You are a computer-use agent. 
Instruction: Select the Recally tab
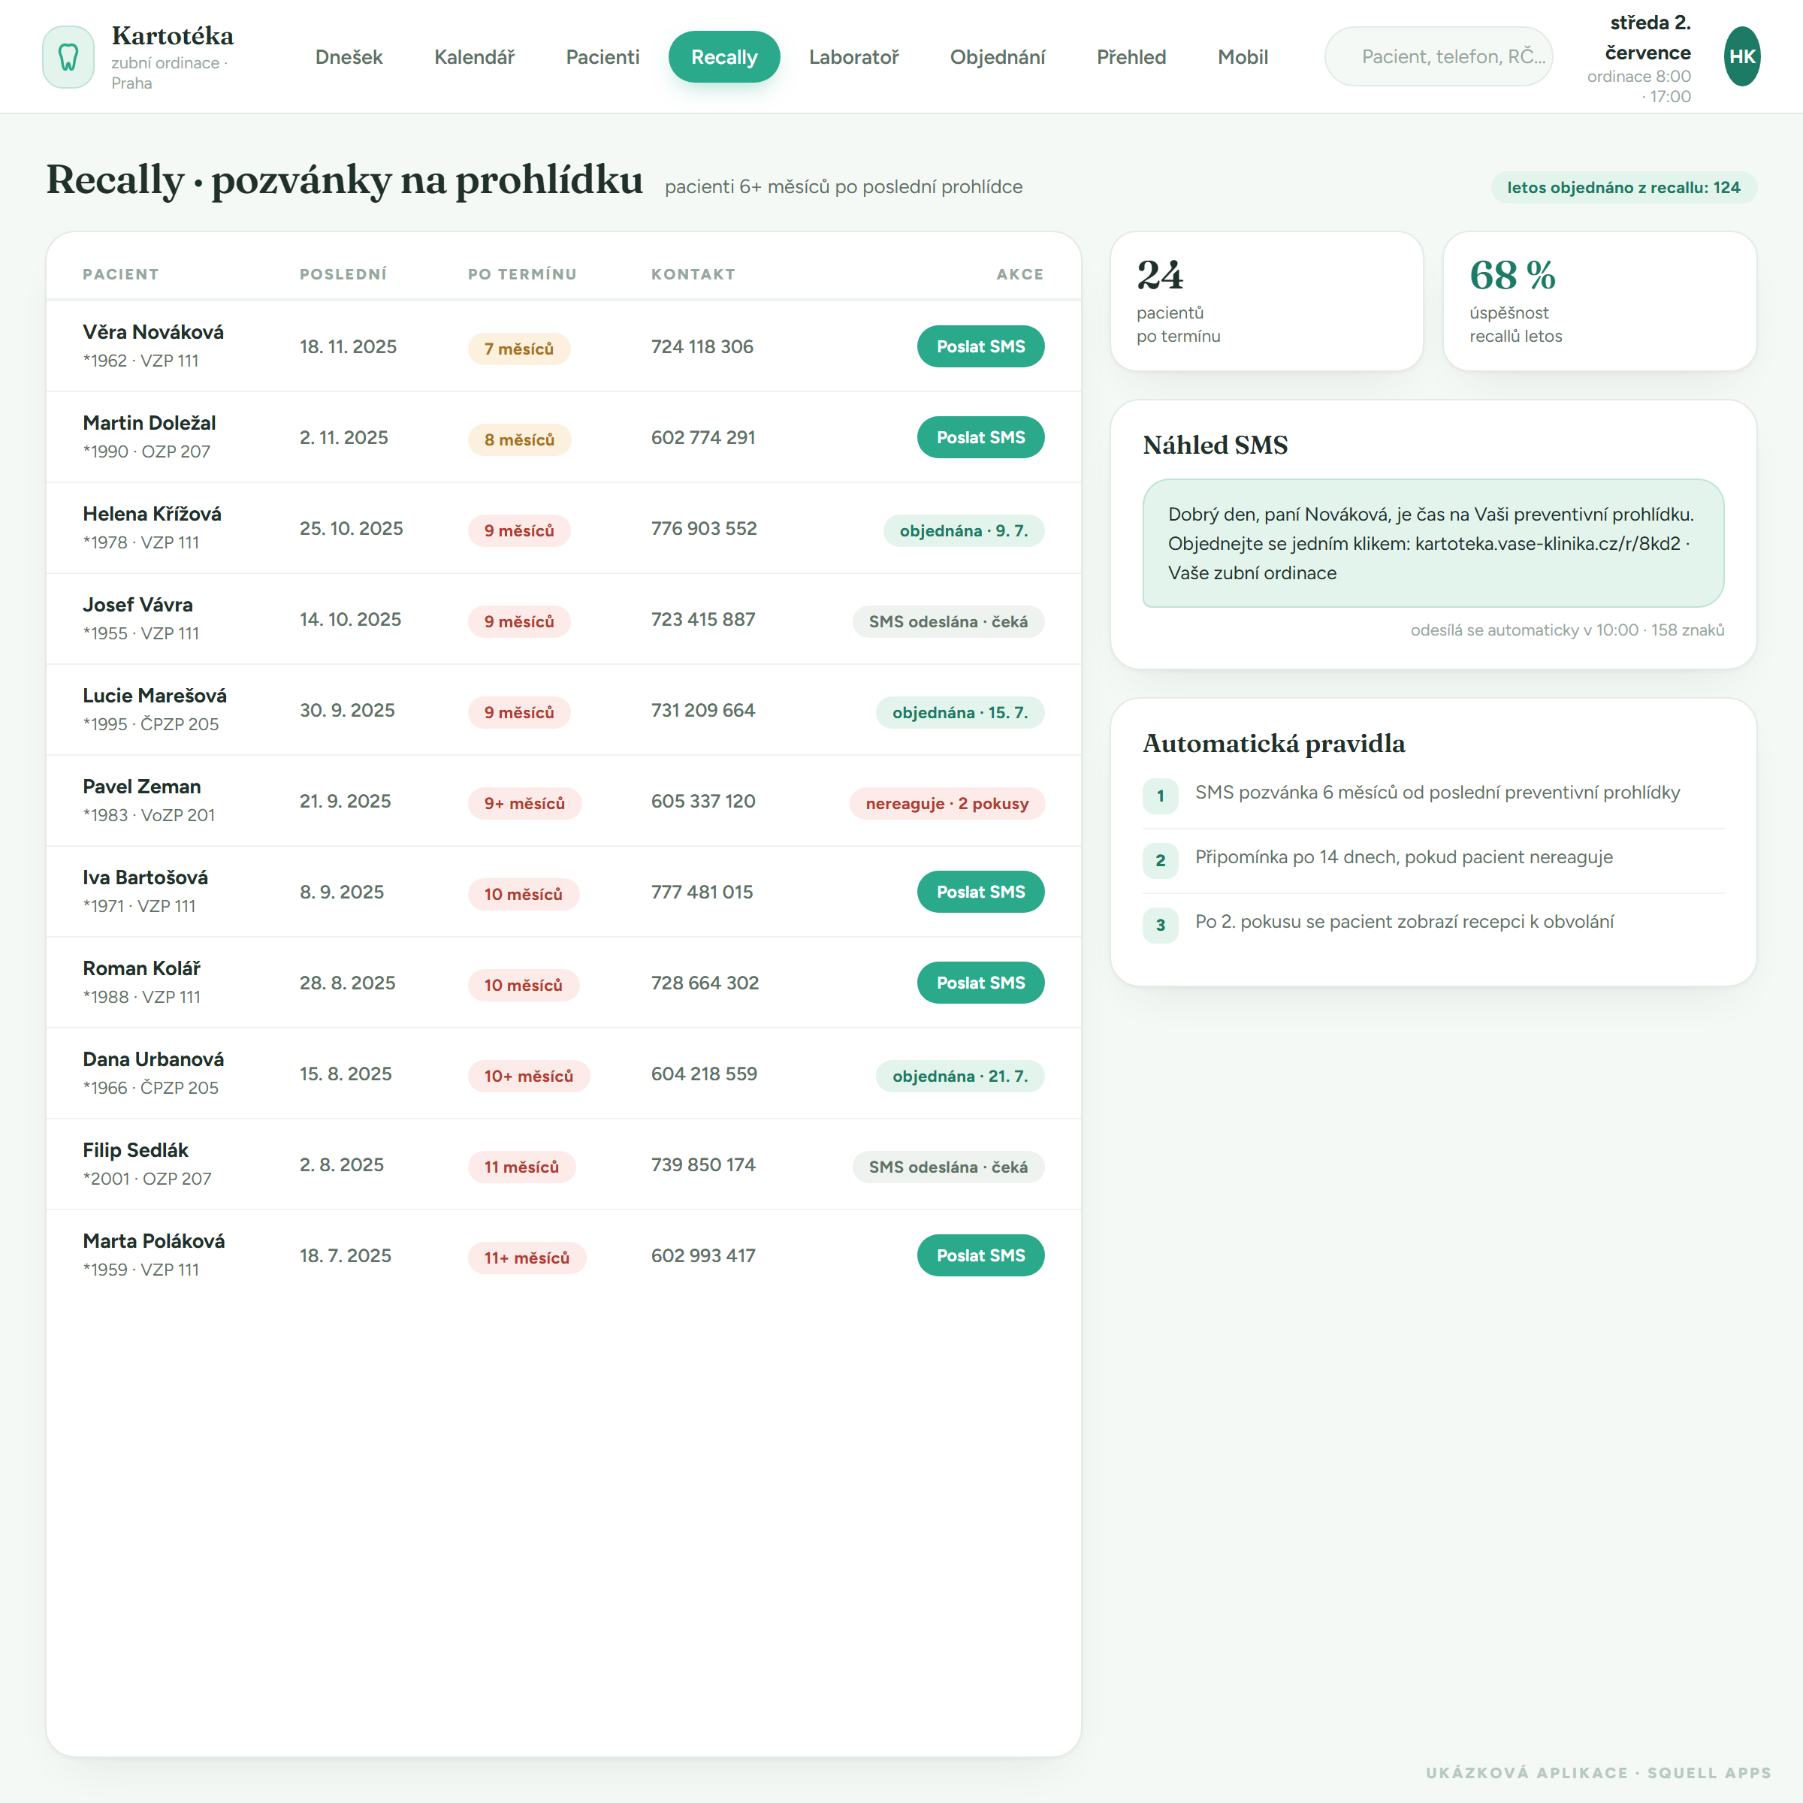[724, 57]
